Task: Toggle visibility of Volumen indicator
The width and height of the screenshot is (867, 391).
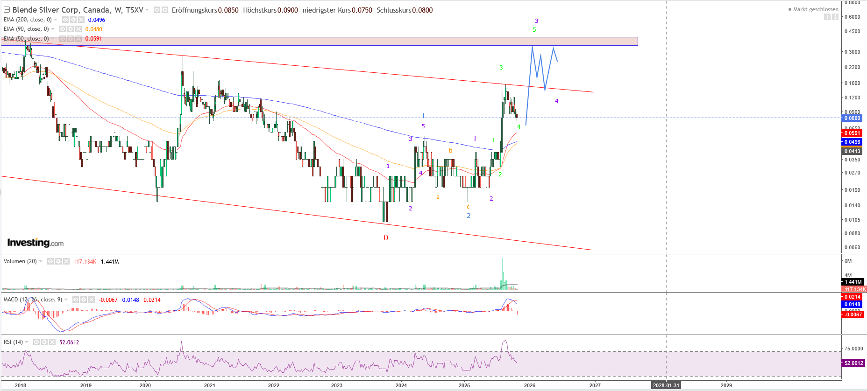Action: click(50, 261)
